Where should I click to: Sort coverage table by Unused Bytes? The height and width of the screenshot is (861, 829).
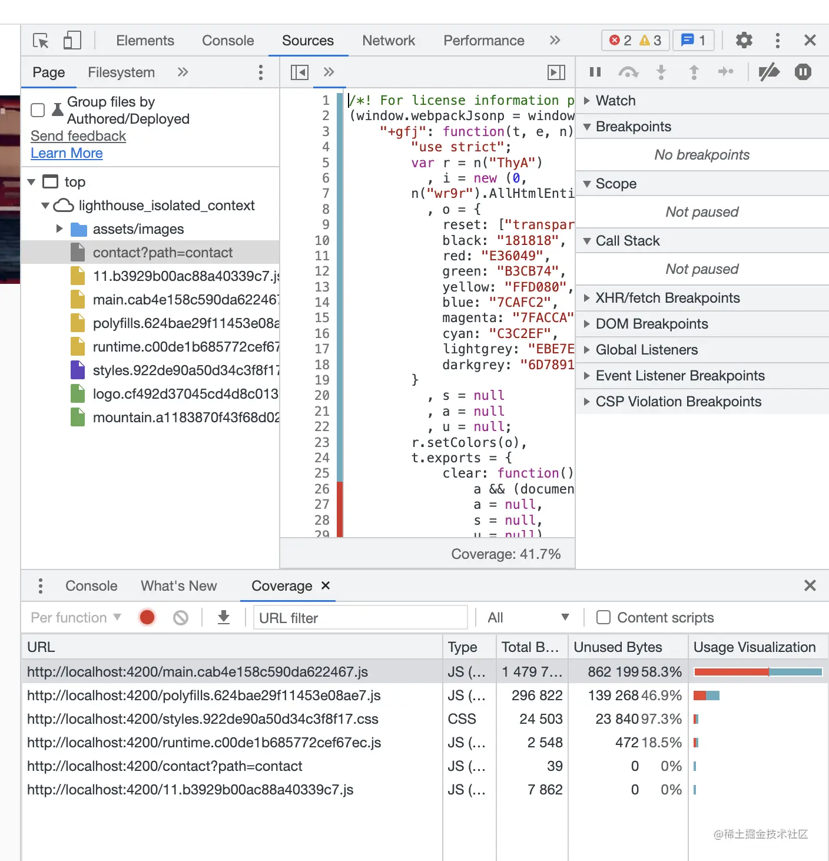pyautogui.click(x=628, y=647)
